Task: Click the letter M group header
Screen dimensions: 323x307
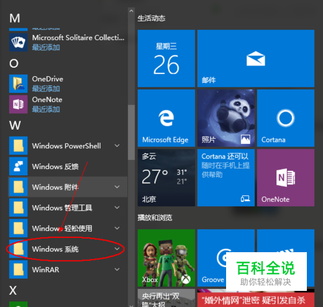Action: coord(15,18)
